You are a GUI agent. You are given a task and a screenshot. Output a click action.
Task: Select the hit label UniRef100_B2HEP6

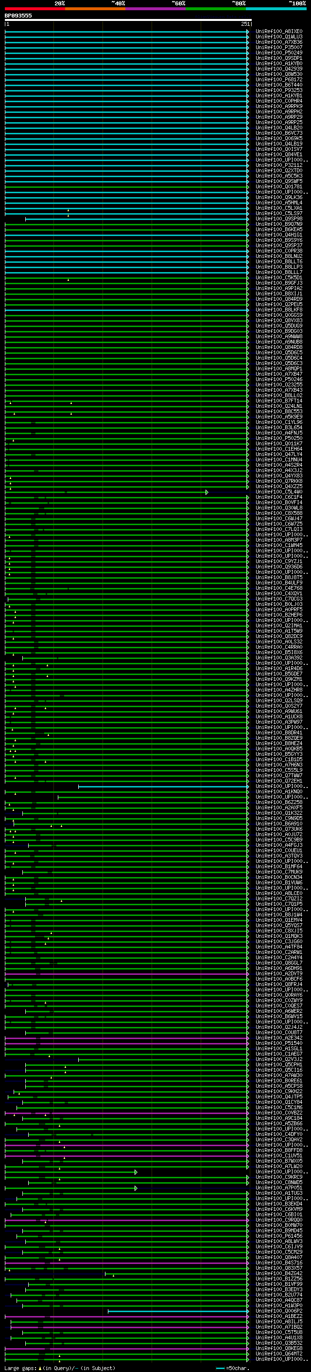(x=279, y=615)
